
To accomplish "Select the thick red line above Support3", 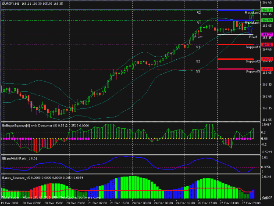I will [235, 69].
